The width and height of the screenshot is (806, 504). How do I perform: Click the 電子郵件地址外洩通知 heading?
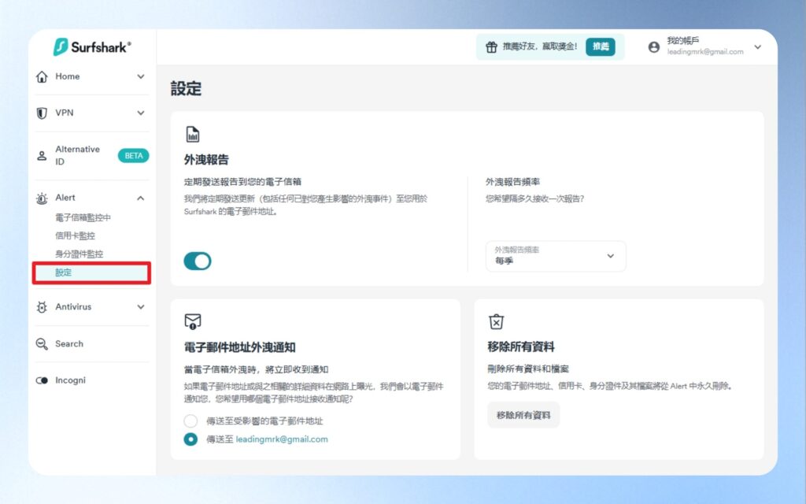[239, 347]
